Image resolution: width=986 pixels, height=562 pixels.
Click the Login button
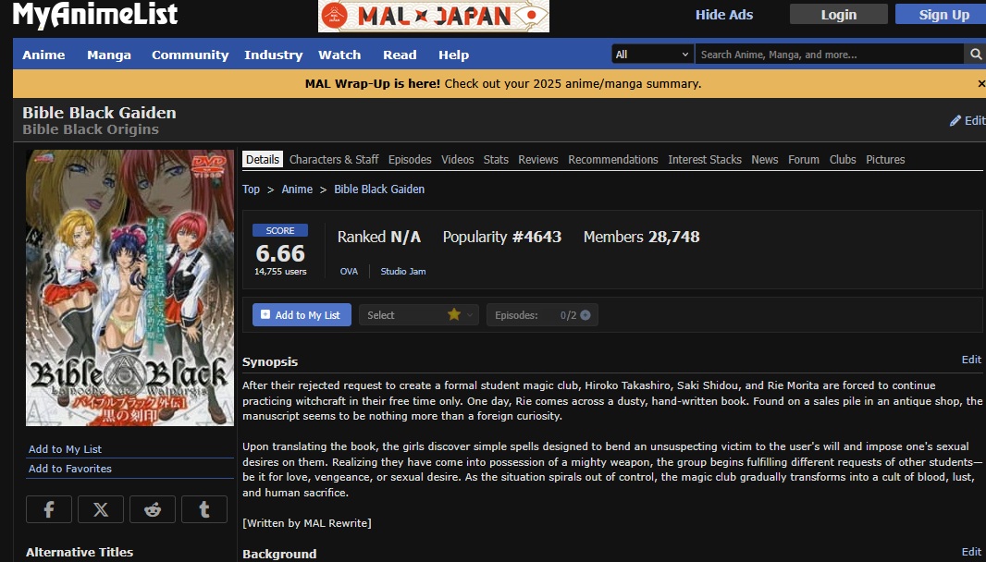click(x=839, y=15)
